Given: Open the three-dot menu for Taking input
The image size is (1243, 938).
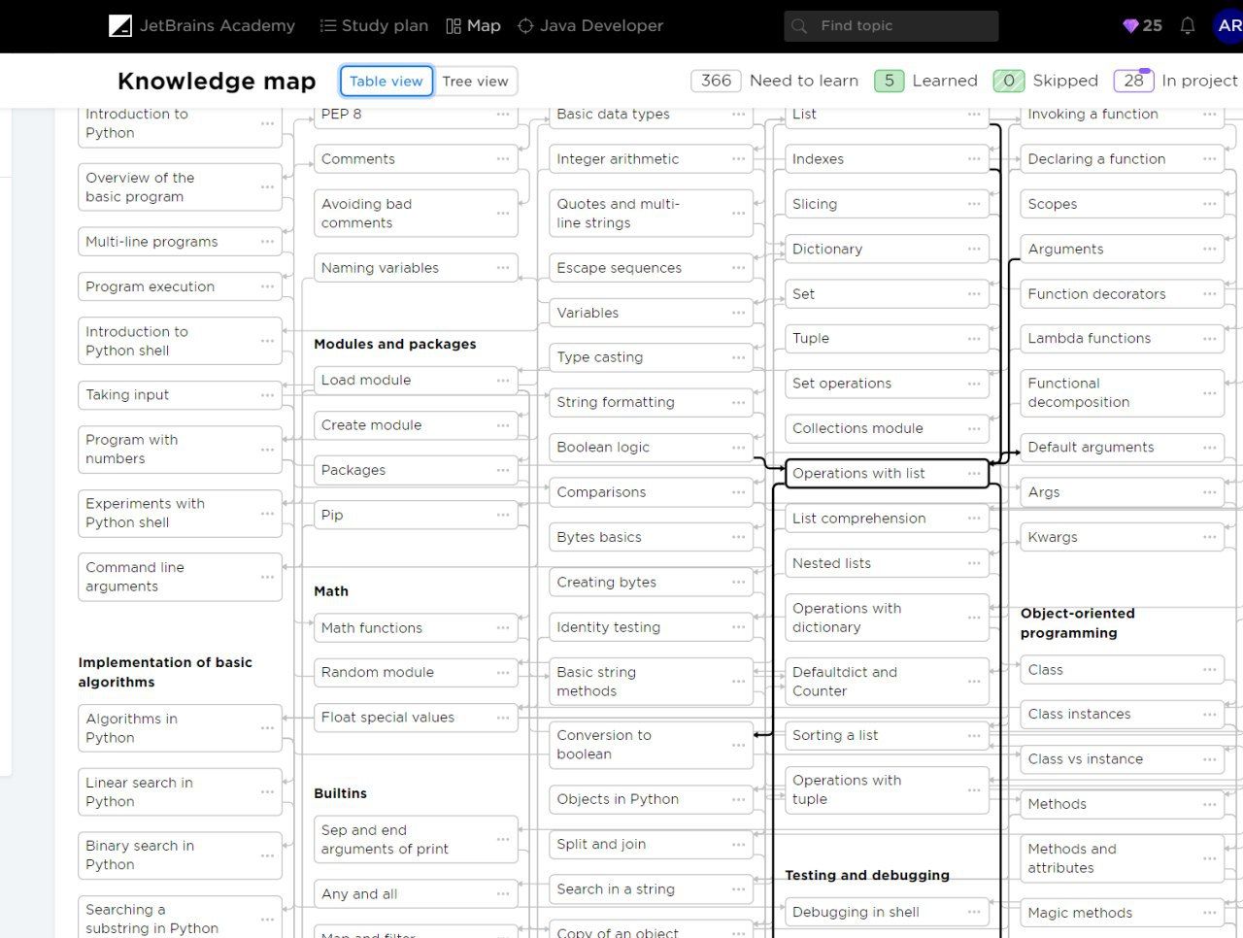Looking at the screenshot, I should coord(267,395).
